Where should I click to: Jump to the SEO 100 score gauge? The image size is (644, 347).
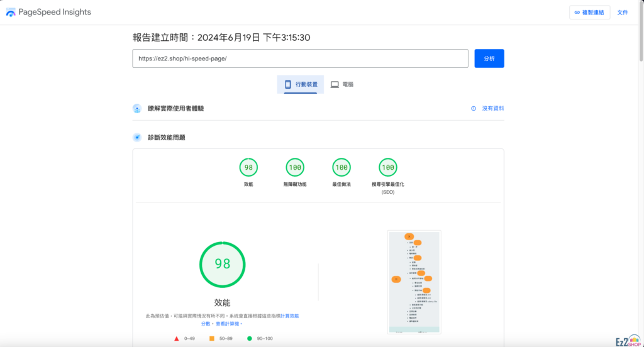pos(388,168)
